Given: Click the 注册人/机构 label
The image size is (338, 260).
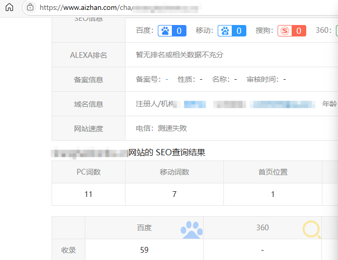Looking at the screenshot, I should pos(155,104).
